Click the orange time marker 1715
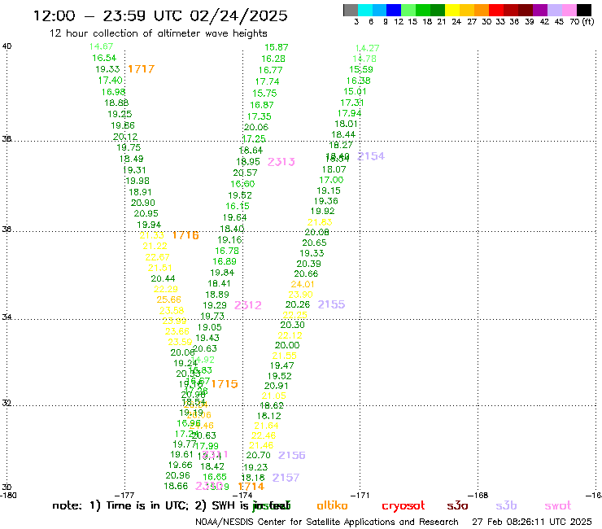This screenshot has height=529, width=602. click(x=225, y=384)
